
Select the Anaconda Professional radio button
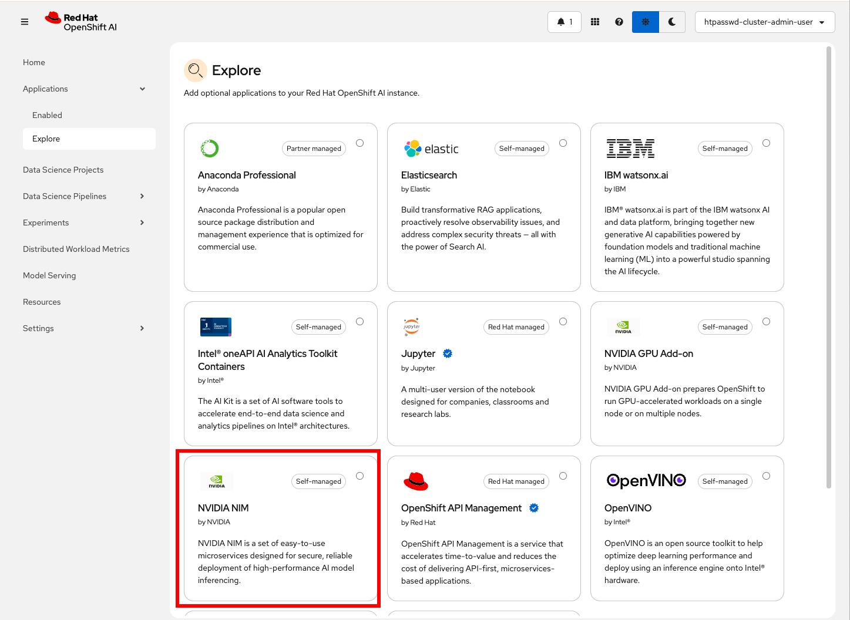pyautogui.click(x=360, y=143)
